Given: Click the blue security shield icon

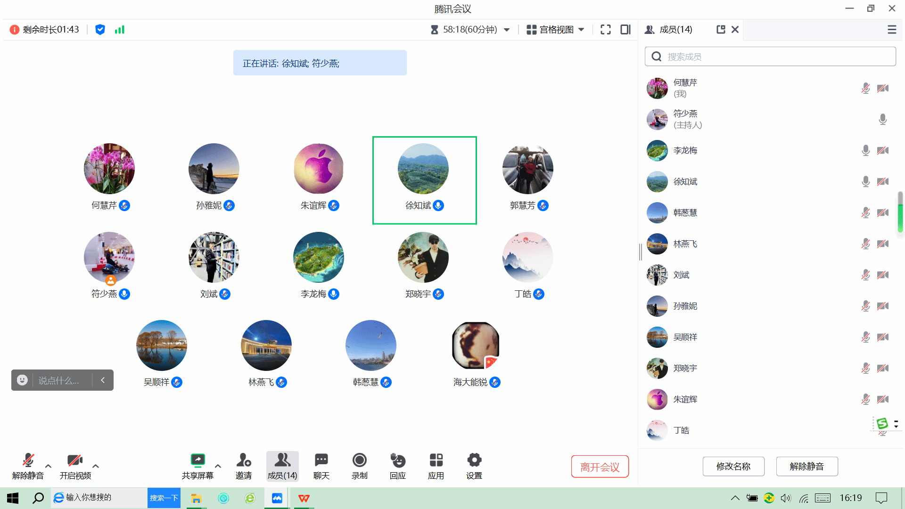Looking at the screenshot, I should [100, 30].
